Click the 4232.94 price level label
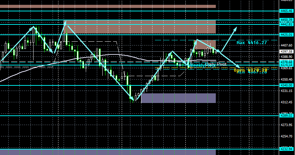Screen dimensions: 295x155 (x=287, y=149)
